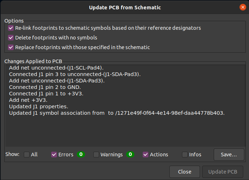Close the dialog with the red X icon
Viewport: 249px width, 180px height.
tap(242, 7)
